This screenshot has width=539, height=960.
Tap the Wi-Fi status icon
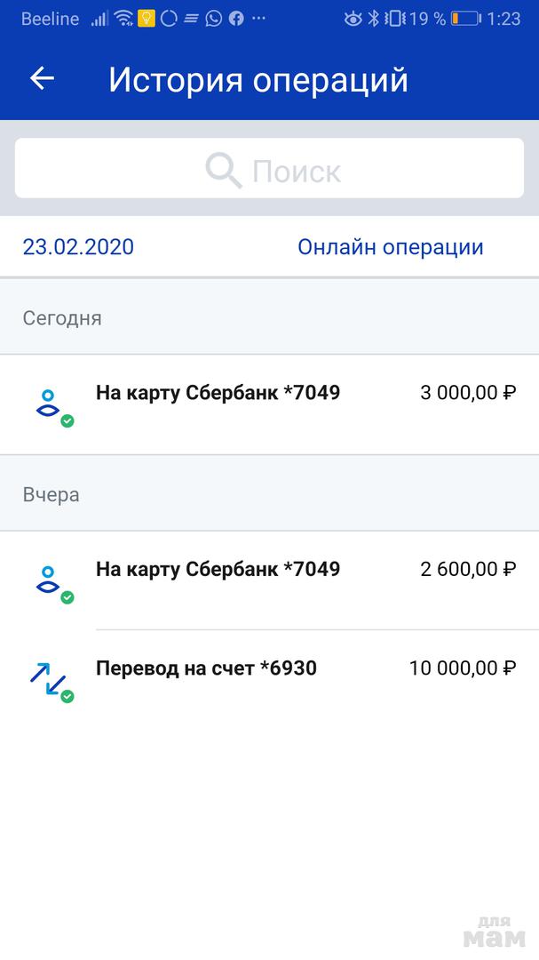[123, 19]
